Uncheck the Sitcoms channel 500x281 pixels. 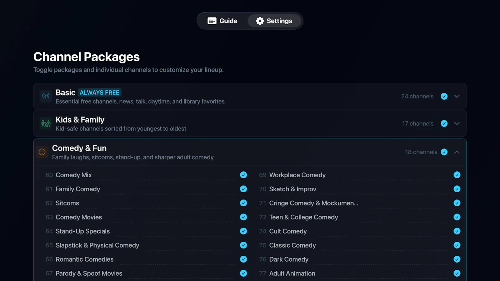tap(243, 203)
